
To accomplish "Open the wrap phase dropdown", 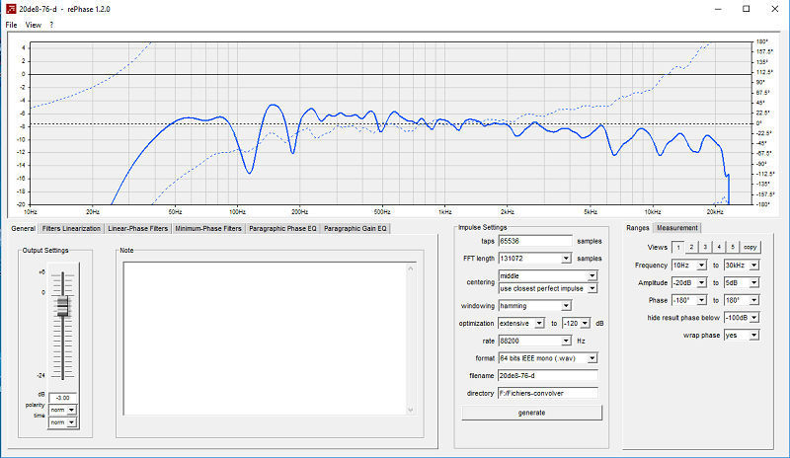I will point(742,335).
